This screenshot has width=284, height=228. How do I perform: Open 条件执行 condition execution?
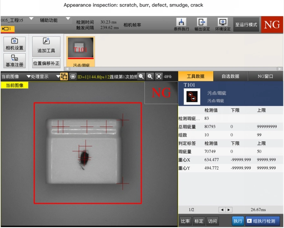[x=181, y=24]
